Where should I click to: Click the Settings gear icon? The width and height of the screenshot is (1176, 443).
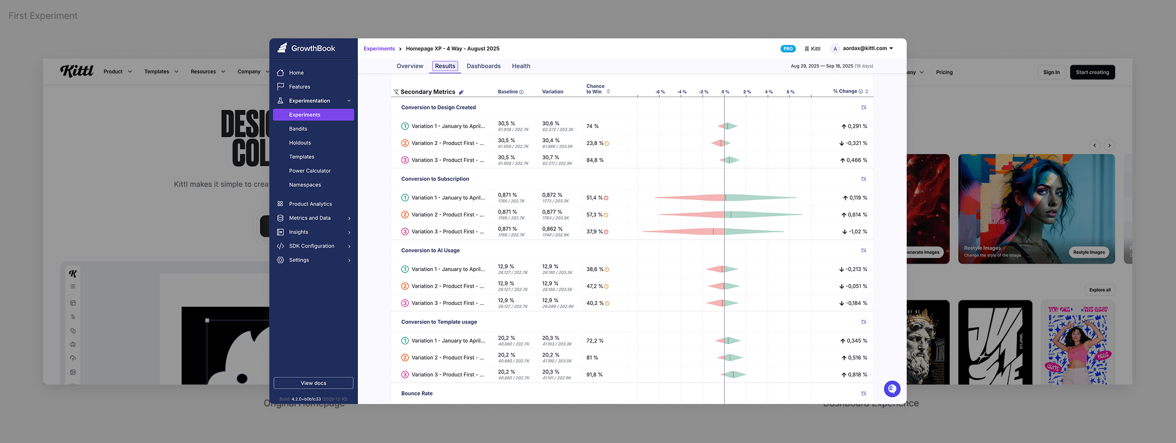click(280, 260)
